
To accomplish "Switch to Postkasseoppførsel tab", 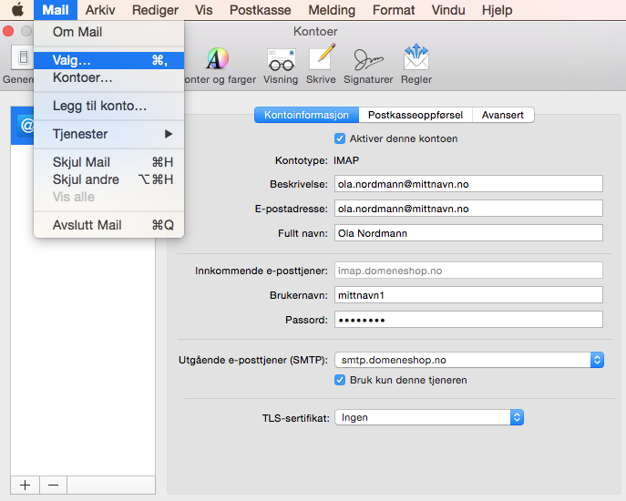I will (x=416, y=115).
